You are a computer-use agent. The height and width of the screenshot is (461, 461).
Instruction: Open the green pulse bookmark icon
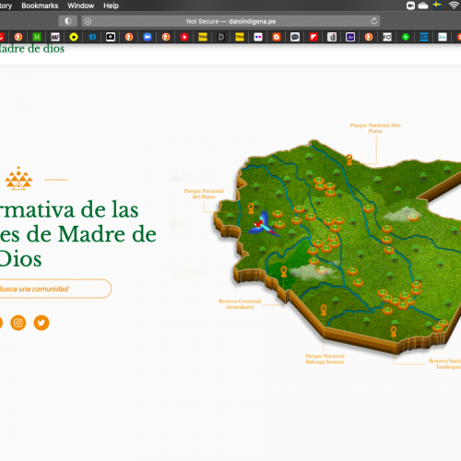[406, 37]
